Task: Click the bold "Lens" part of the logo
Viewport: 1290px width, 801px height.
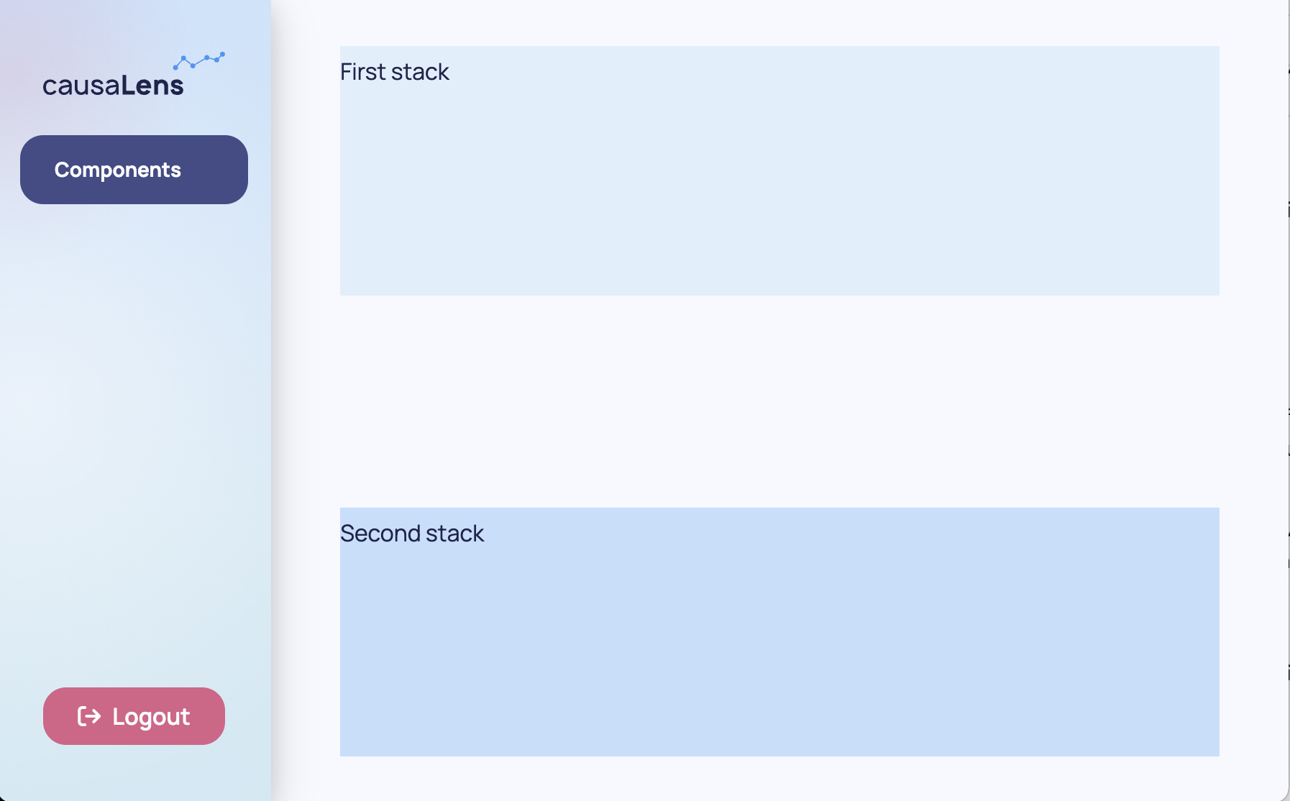Action: click(x=152, y=86)
